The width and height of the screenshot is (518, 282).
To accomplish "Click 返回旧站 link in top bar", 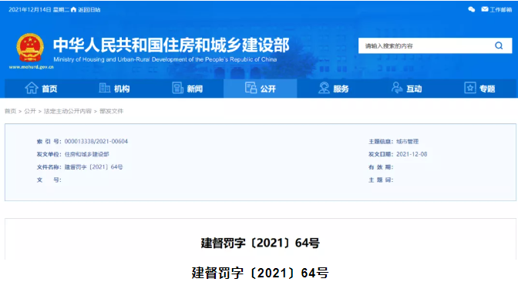I will (89, 9).
